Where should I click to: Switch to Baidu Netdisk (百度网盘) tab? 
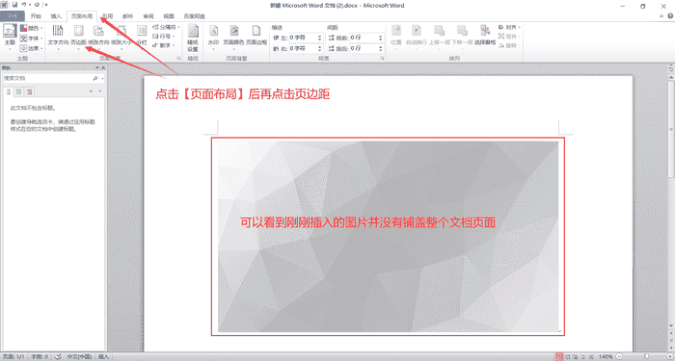(x=194, y=16)
